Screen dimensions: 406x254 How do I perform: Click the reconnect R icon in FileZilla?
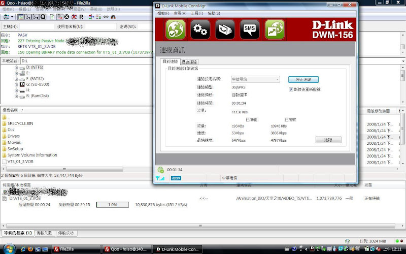click(81, 17)
